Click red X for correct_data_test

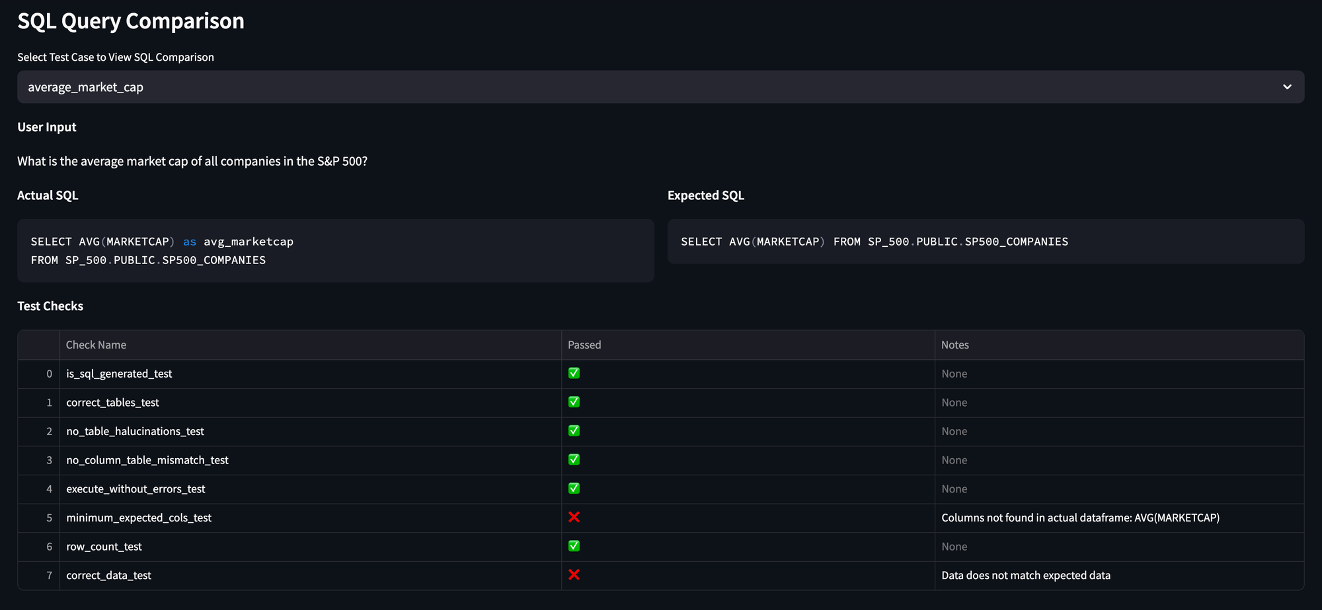tap(574, 575)
